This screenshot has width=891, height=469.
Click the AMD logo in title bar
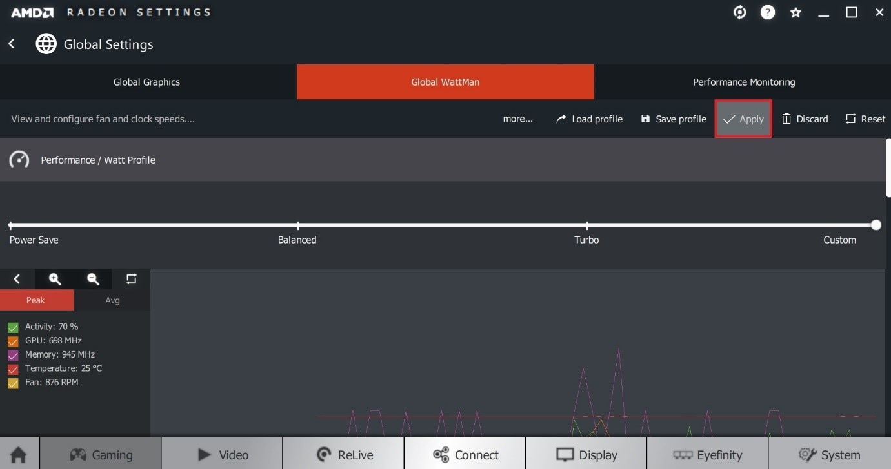coord(32,12)
